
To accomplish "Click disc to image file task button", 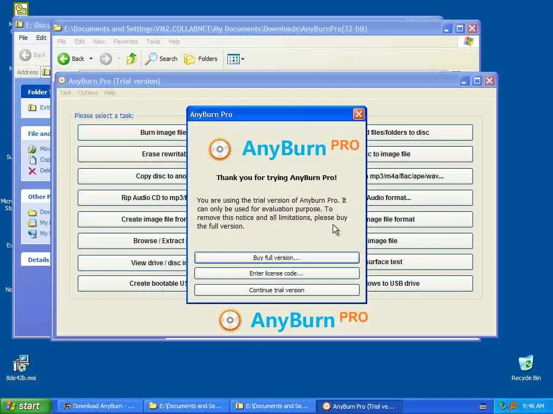I will point(420,154).
